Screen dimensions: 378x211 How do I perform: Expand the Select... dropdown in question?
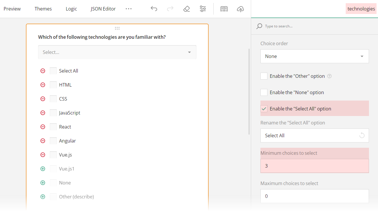[x=117, y=52]
